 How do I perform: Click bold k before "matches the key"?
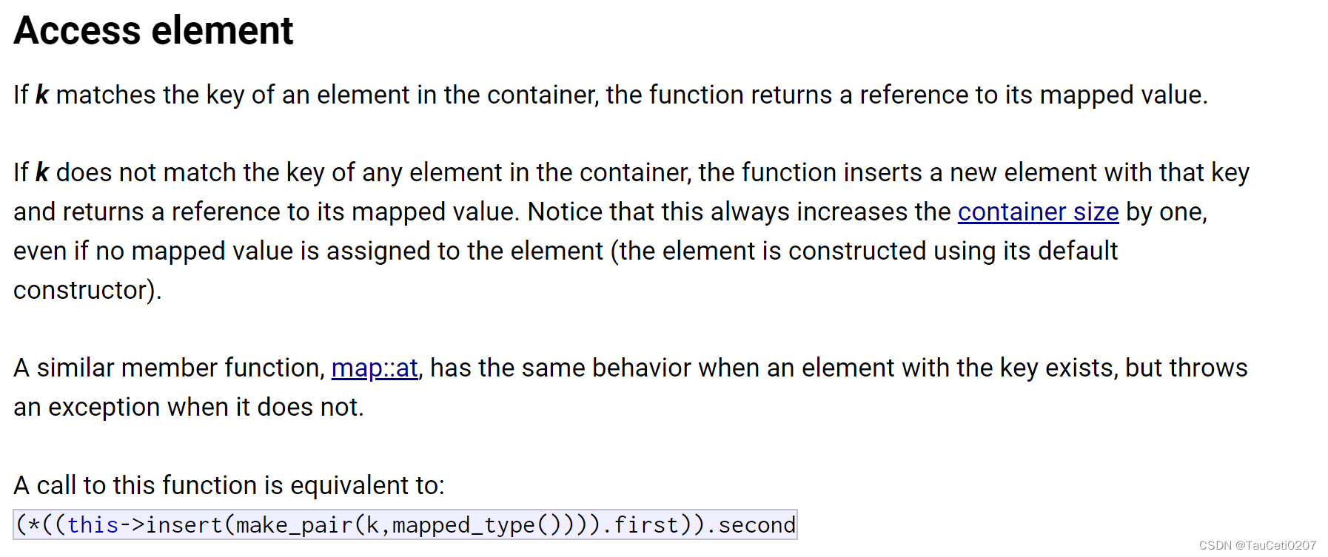click(x=42, y=95)
